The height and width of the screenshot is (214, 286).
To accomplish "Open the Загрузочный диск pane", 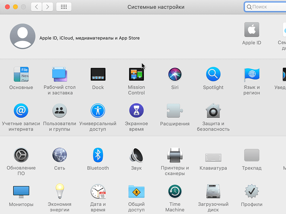I will click(x=213, y=191).
